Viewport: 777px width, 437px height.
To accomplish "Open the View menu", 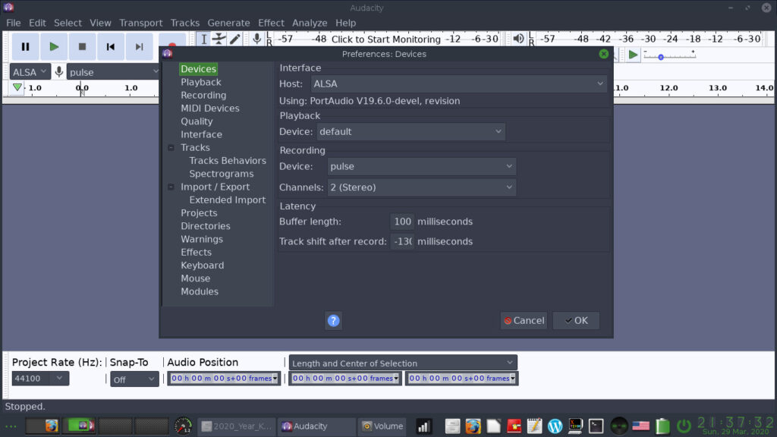I will (100, 23).
